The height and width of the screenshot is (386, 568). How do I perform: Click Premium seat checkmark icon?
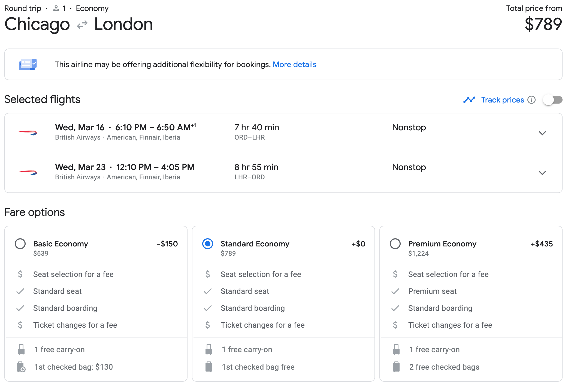point(395,291)
